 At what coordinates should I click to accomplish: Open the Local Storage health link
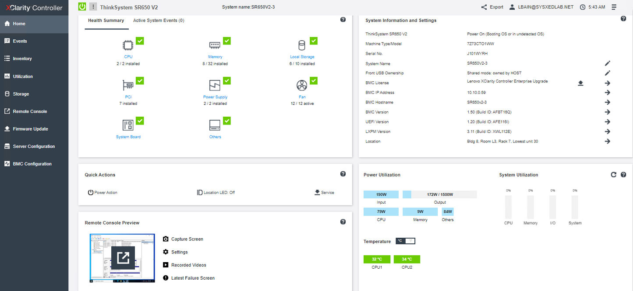tap(302, 57)
